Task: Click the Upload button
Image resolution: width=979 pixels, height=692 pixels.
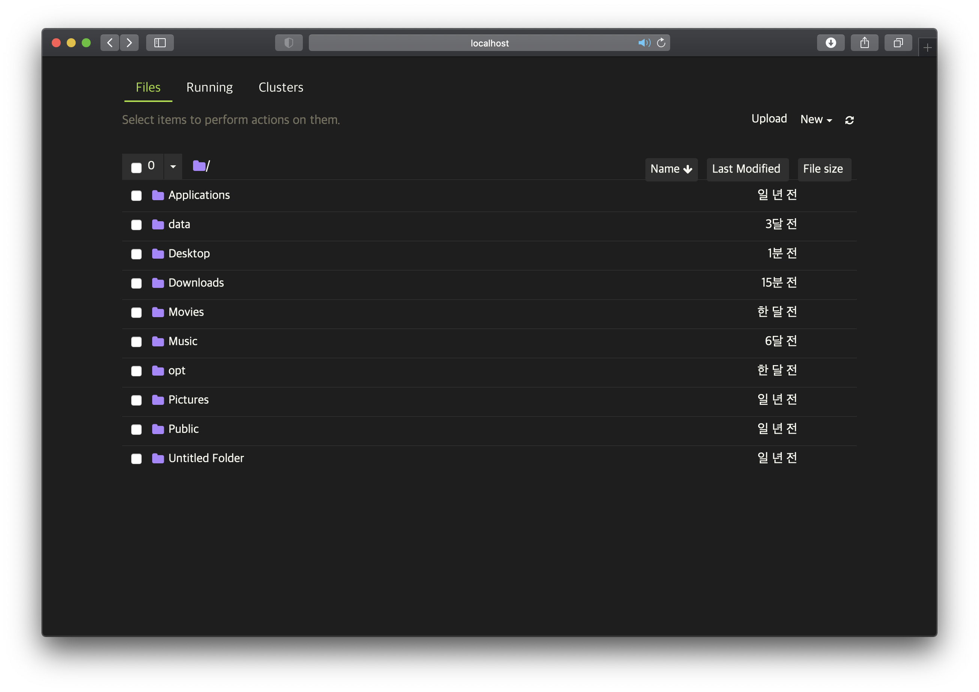Action: (769, 119)
